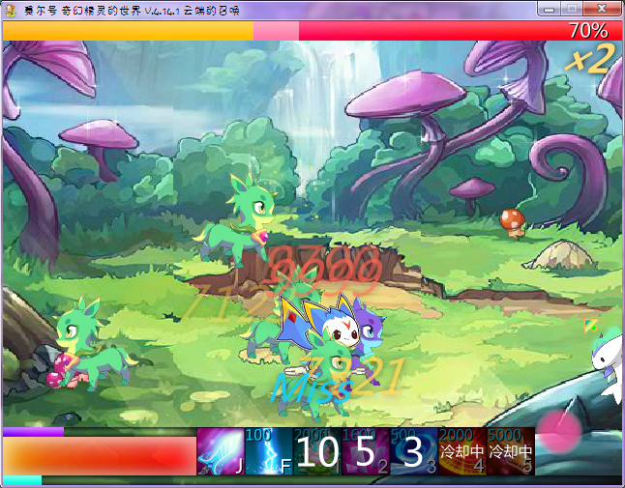Click the Miss floating text
This screenshot has width=625, height=488.
click(x=312, y=388)
